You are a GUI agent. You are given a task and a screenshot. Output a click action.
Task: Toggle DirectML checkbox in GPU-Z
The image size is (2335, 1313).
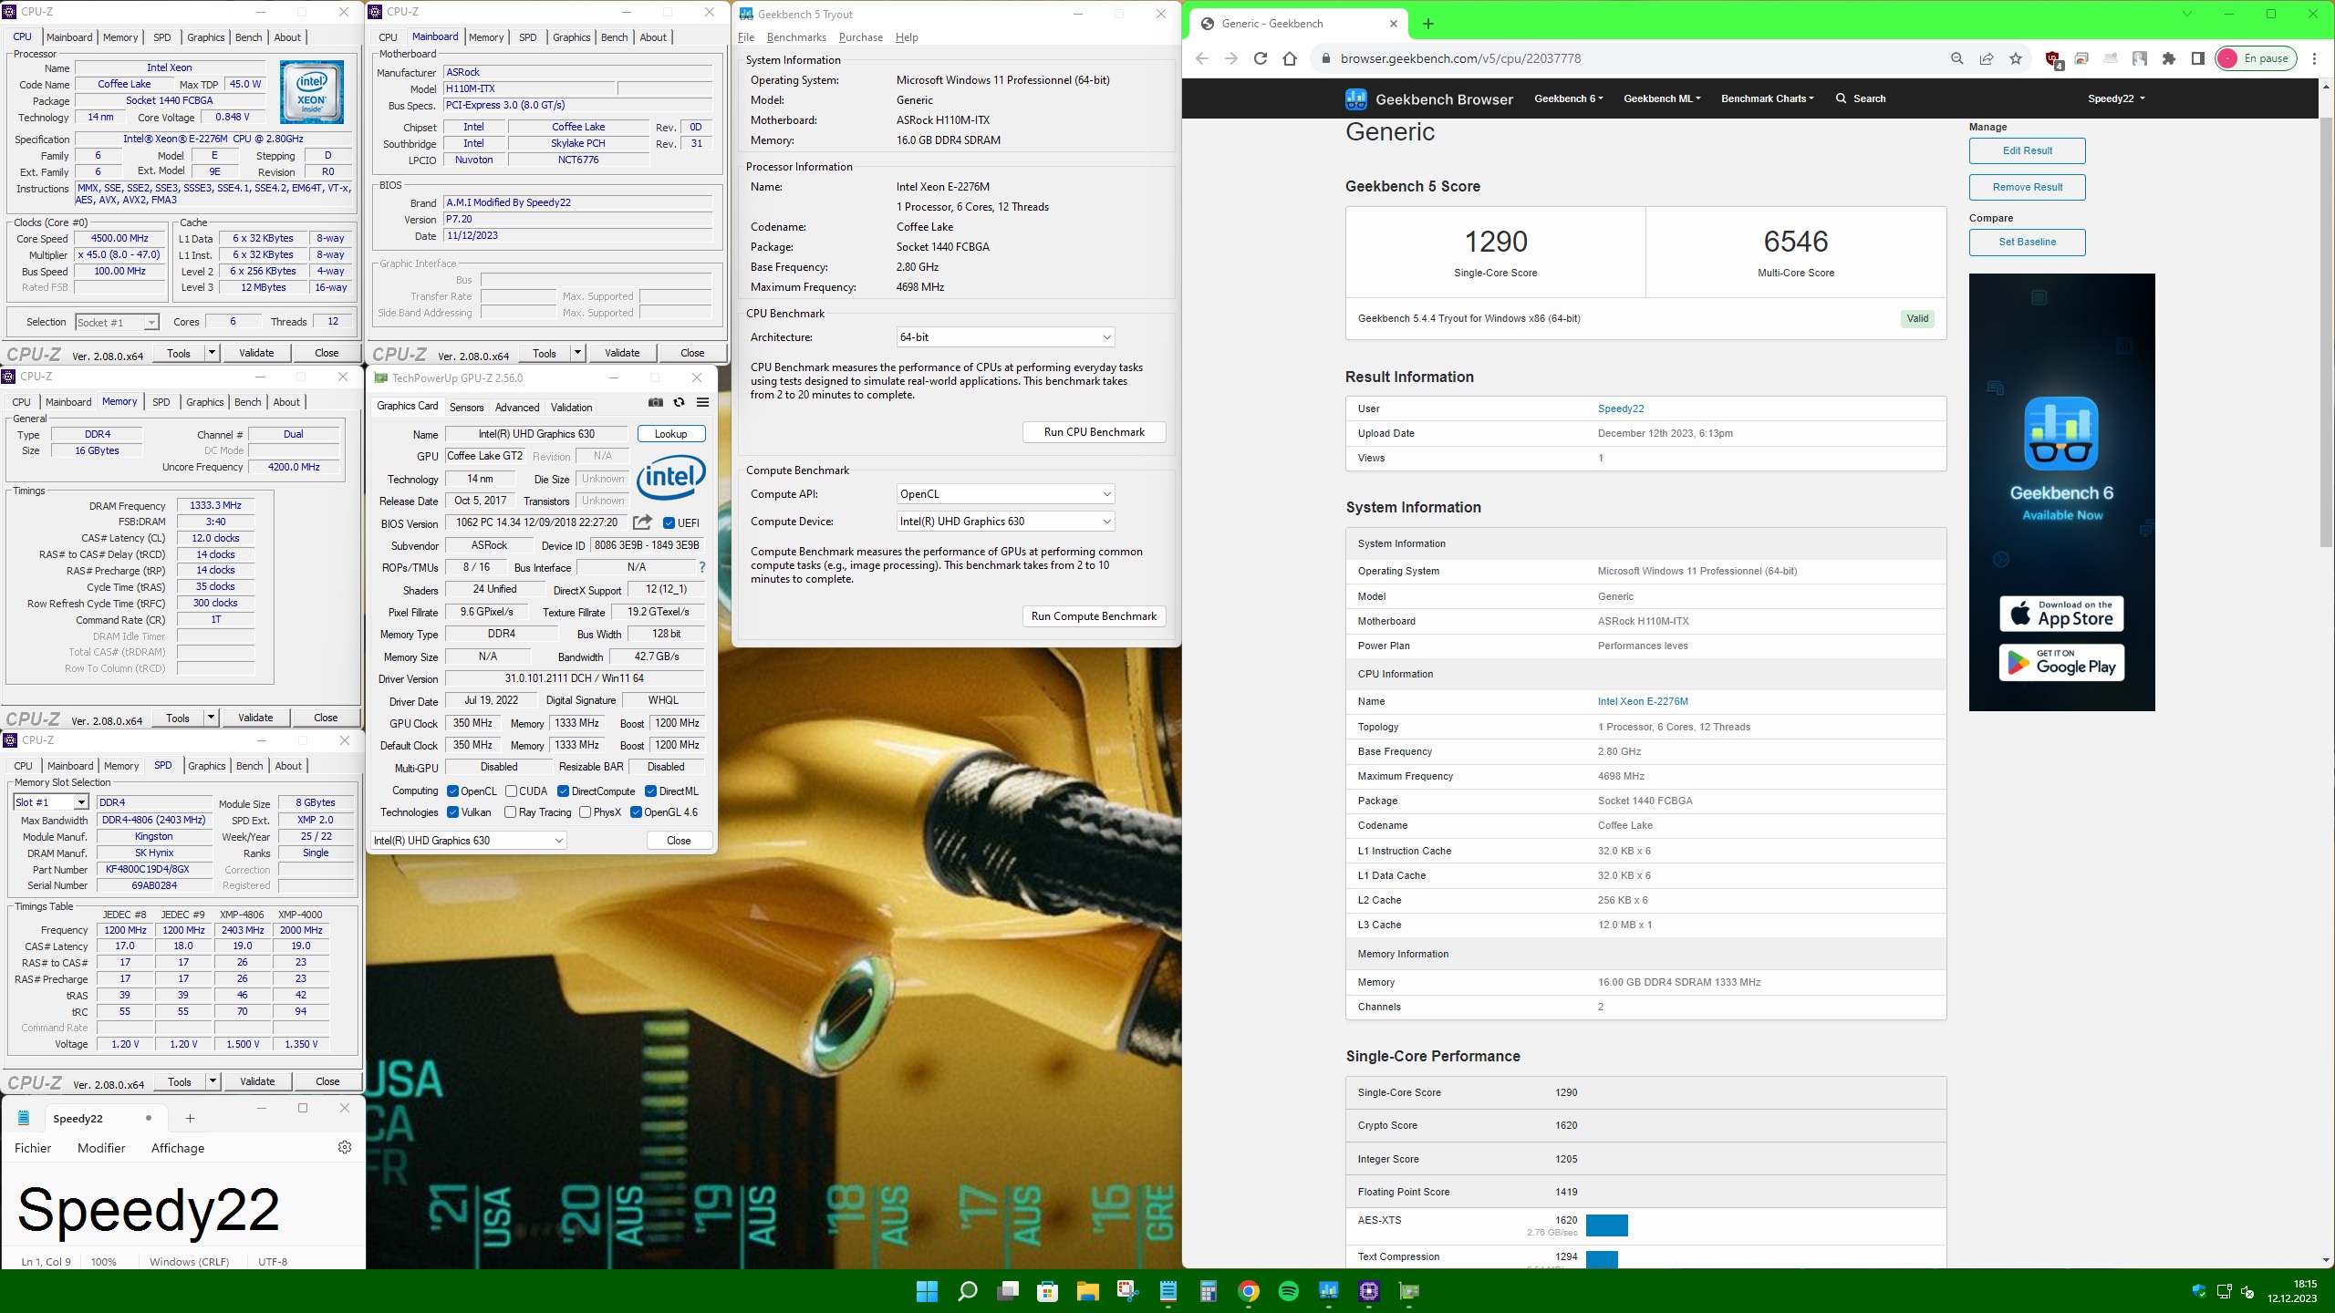[x=650, y=791]
